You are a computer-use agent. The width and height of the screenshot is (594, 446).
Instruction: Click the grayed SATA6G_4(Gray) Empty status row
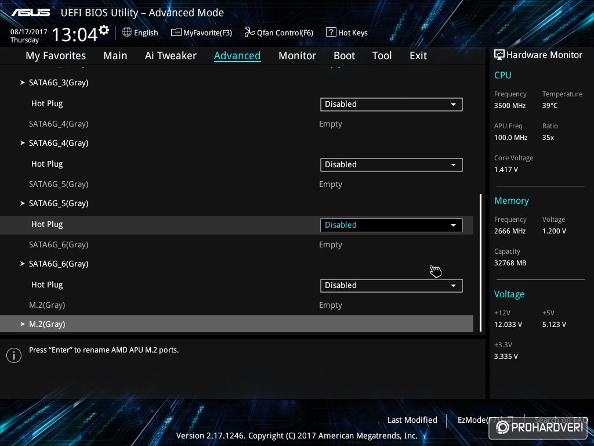pos(237,124)
